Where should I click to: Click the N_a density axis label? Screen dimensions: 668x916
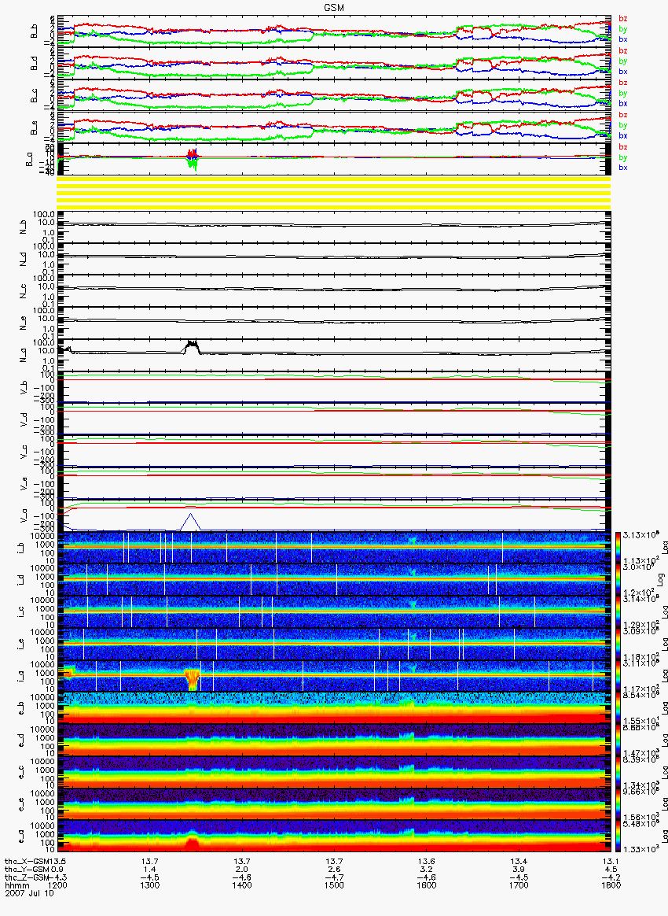24,356
